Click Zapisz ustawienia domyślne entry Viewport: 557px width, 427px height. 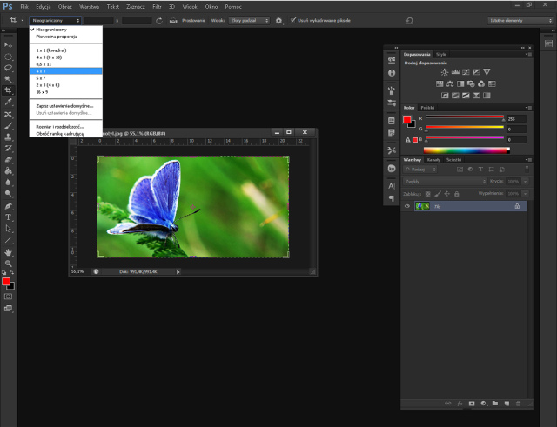pos(66,106)
